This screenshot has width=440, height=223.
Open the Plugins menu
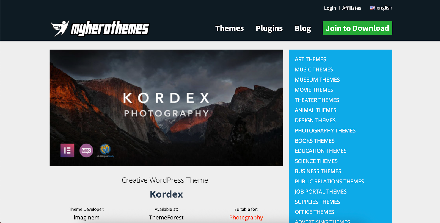pyautogui.click(x=269, y=28)
